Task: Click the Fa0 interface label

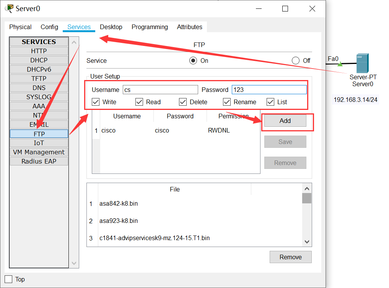Action: point(333,59)
